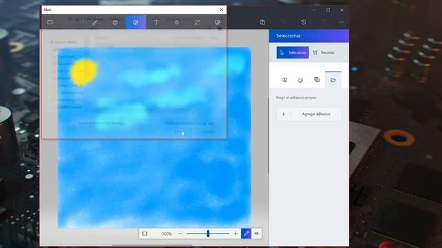442x248 pixels.
Task: Close the Abrir dialog with its X
Action: (x=222, y=10)
